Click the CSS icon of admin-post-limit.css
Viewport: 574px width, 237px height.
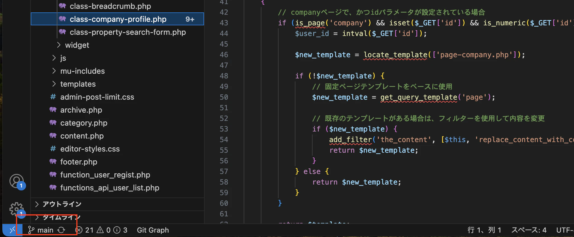(x=53, y=97)
